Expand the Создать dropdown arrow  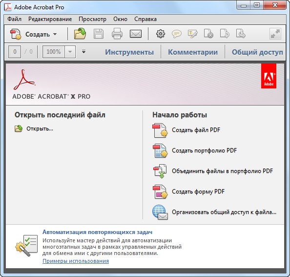coord(55,34)
